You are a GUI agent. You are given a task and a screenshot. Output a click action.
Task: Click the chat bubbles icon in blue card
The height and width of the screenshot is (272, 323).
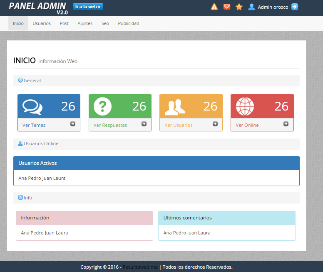32,107
